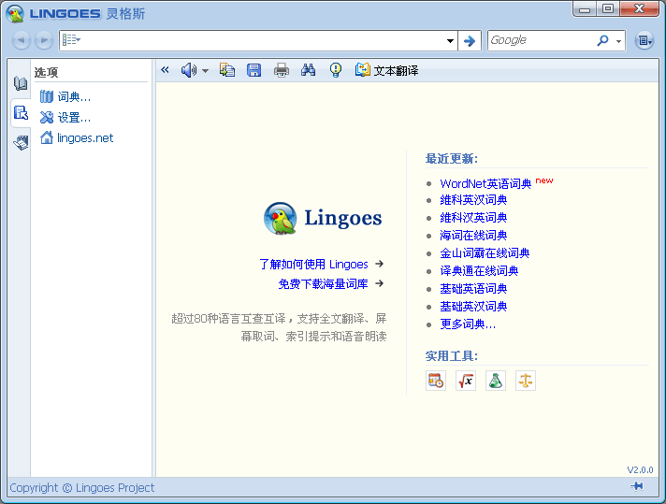This screenshot has height=504, width=666.
Task: Open the main menu button
Action: point(644,41)
